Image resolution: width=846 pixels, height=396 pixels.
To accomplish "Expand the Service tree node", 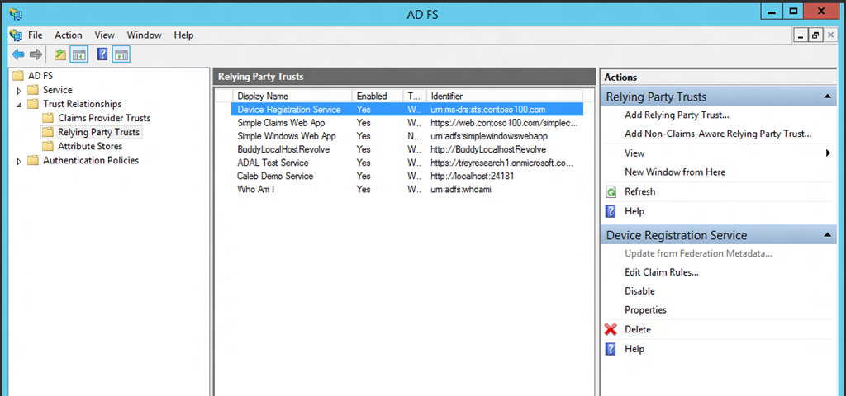I will pyautogui.click(x=20, y=91).
